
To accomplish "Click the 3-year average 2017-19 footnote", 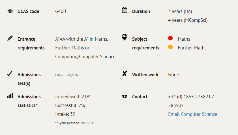I will (x=74, y=123).
